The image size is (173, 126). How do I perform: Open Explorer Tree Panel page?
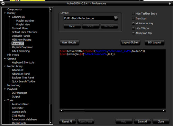[23, 78]
